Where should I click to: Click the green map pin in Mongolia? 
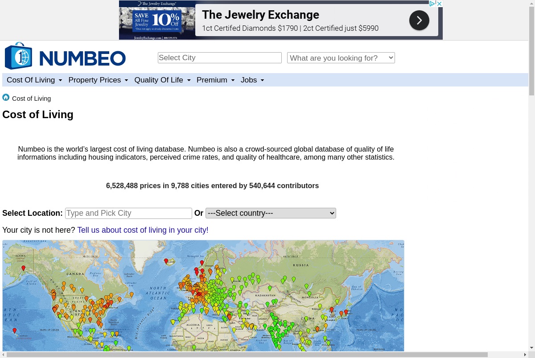point(309,294)
